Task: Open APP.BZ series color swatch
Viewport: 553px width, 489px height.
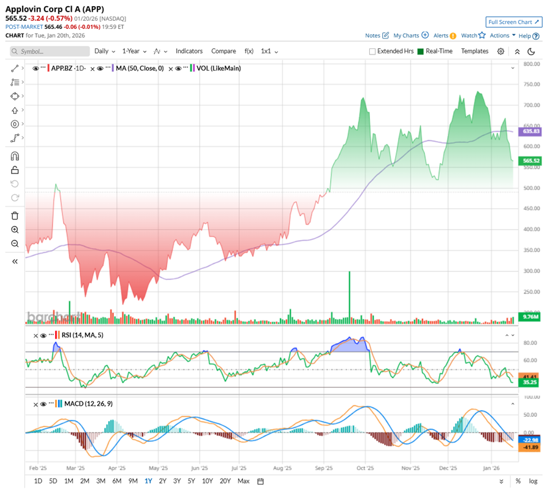Action: click(48, 68)
